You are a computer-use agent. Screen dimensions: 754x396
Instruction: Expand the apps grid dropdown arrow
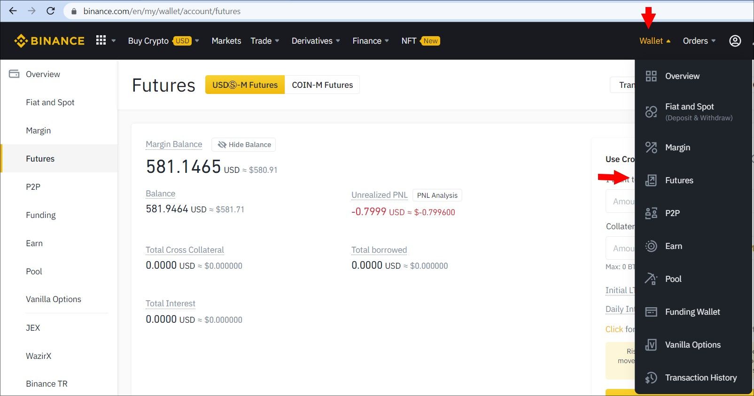click(114, 41)
